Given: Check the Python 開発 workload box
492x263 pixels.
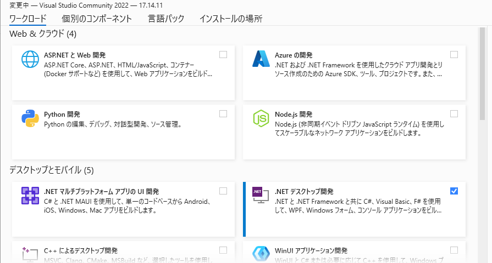Looking at the screenshot, I should tap(223, 114).
